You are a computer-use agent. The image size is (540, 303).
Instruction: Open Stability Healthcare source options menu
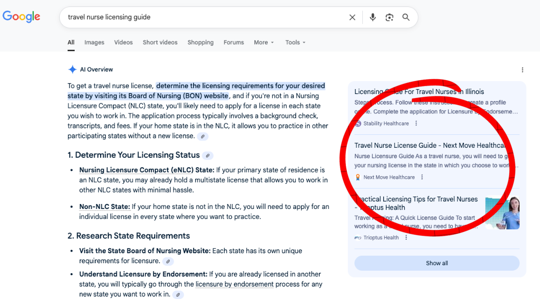[416, 123]
